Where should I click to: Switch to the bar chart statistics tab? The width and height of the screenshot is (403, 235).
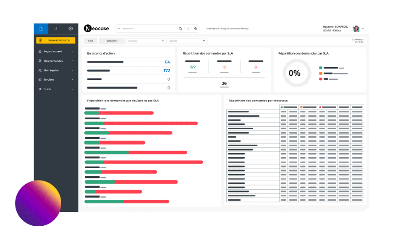tap(56, 29)
